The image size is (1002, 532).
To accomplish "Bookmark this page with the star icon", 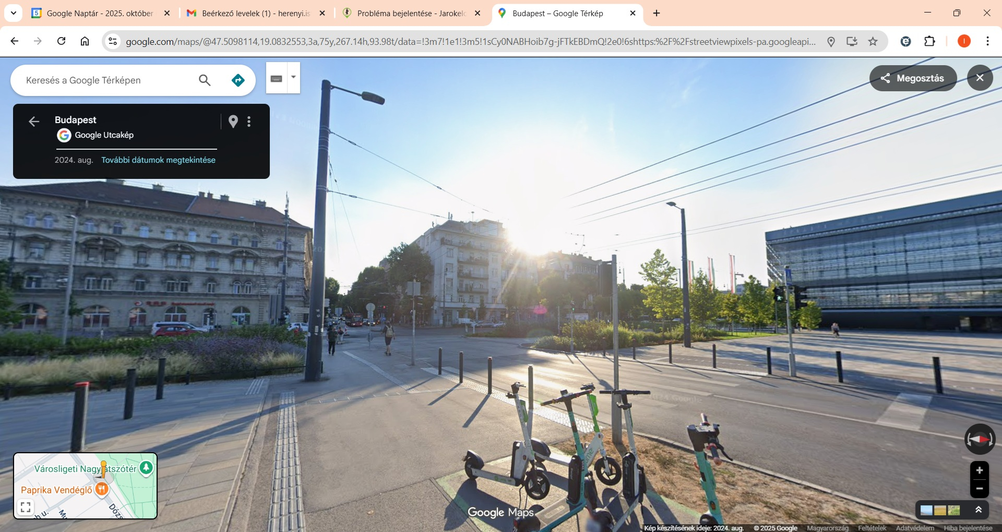I will point(873,41).
